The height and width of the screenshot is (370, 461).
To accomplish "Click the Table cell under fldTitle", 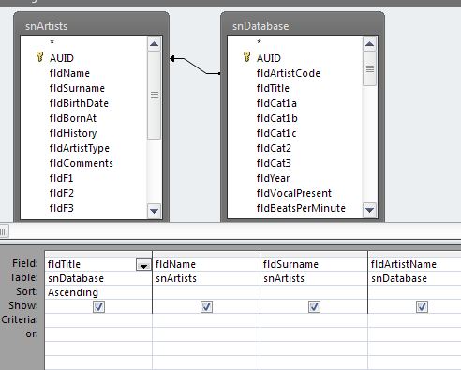I will pyautogui.click(x=98, y=278).
